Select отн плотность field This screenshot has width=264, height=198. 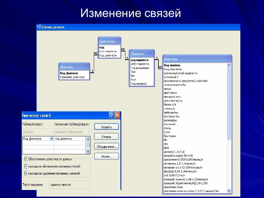pos(173,101)
